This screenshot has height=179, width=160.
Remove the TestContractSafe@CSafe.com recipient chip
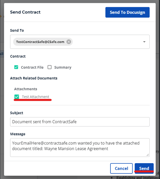click(x=69, y=42)
